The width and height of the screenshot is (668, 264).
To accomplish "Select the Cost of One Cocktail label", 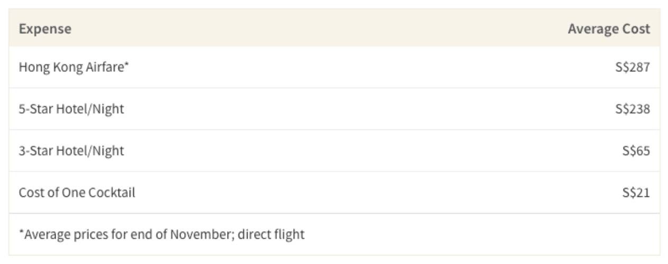I will [x=77, y=192].
